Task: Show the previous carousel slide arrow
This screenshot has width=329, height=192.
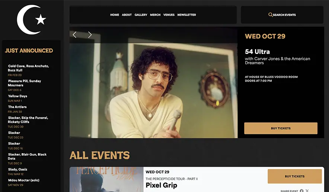Action: [x=74, y=35]
